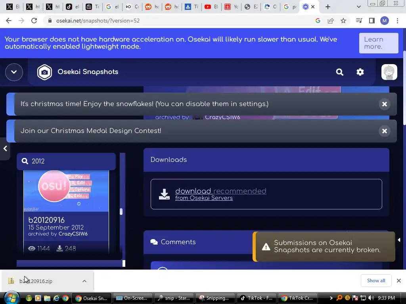Screen dimensions: 406x304
Task: Bookmark this page with the star icon
Action: point(343,21)
